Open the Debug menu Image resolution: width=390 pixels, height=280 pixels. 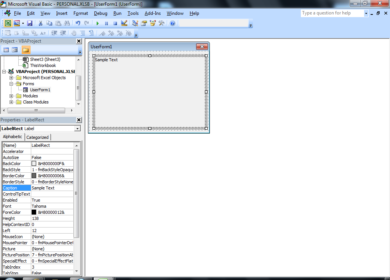(101, 13)
